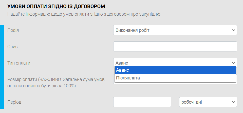Click the "УМОВИ ОПЛАТИ ЗГІДНО ІЗ ДОГОВОРОМ" heading

pyautogui.click(x=56, y=6)
